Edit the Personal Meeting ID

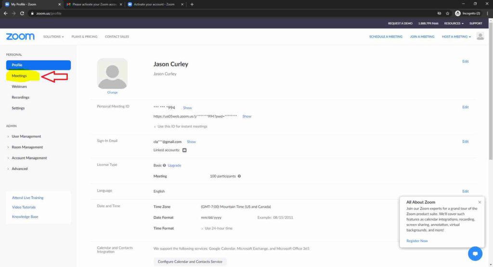coord(466,107)
